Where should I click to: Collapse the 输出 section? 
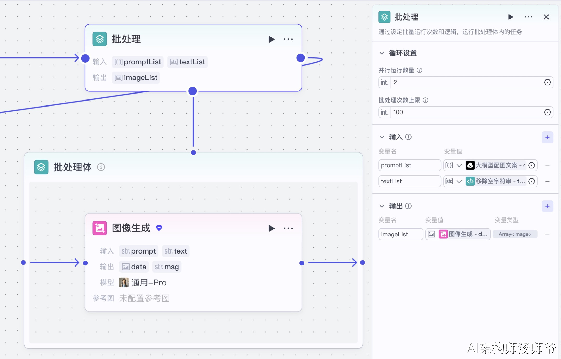point(382,206)
